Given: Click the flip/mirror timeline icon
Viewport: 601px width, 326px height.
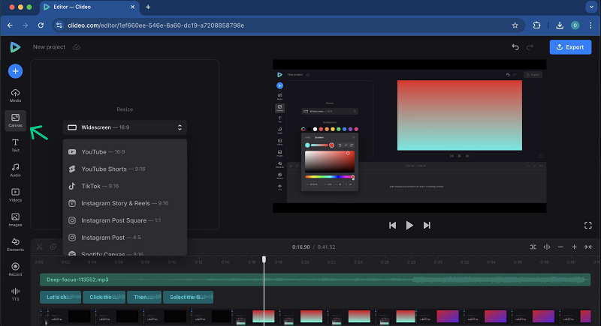Looking at the screenshot, I should tap(547, 247).
